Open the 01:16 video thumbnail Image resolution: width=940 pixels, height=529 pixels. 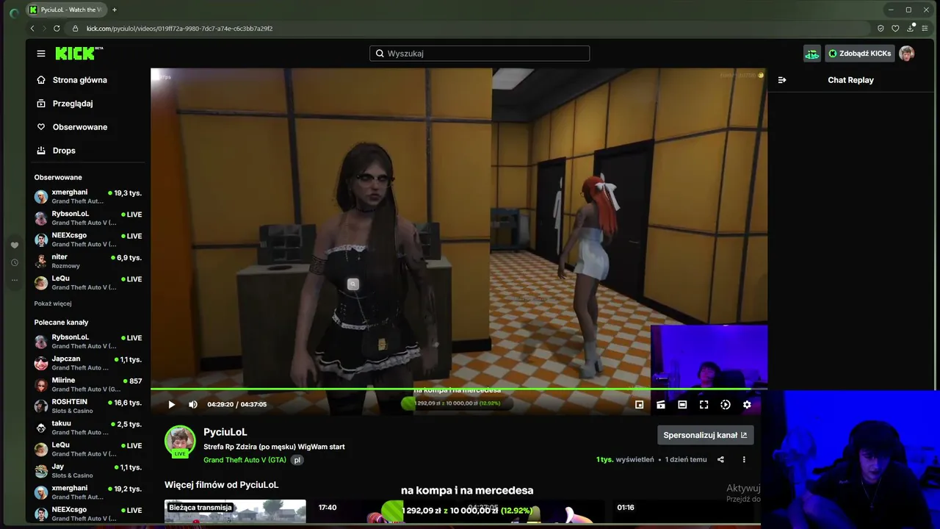pos(683,512)
